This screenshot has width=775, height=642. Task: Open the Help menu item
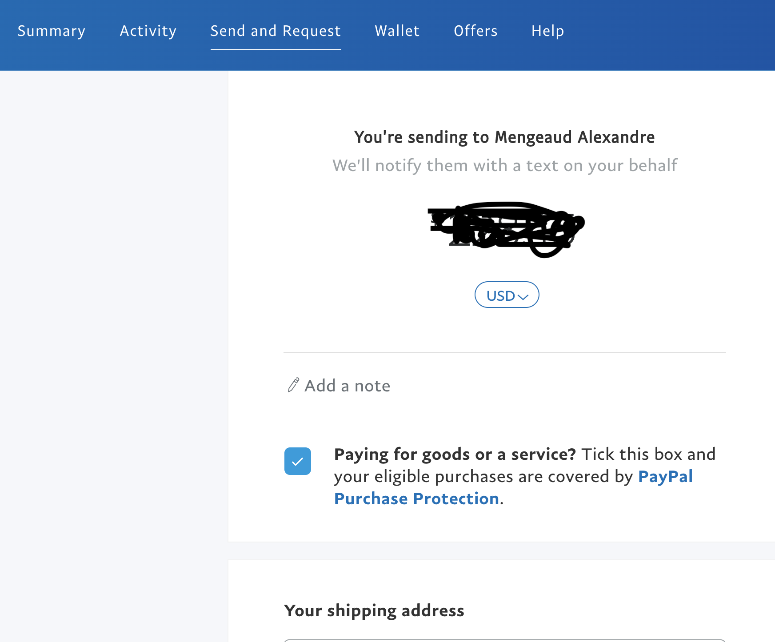pos(547,31)
